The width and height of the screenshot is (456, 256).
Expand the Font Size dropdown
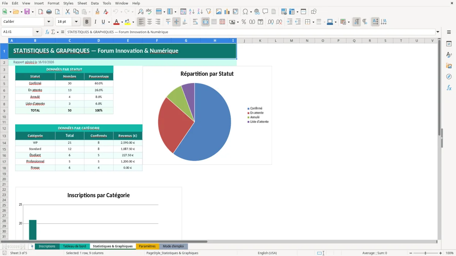tap(76, 22)
